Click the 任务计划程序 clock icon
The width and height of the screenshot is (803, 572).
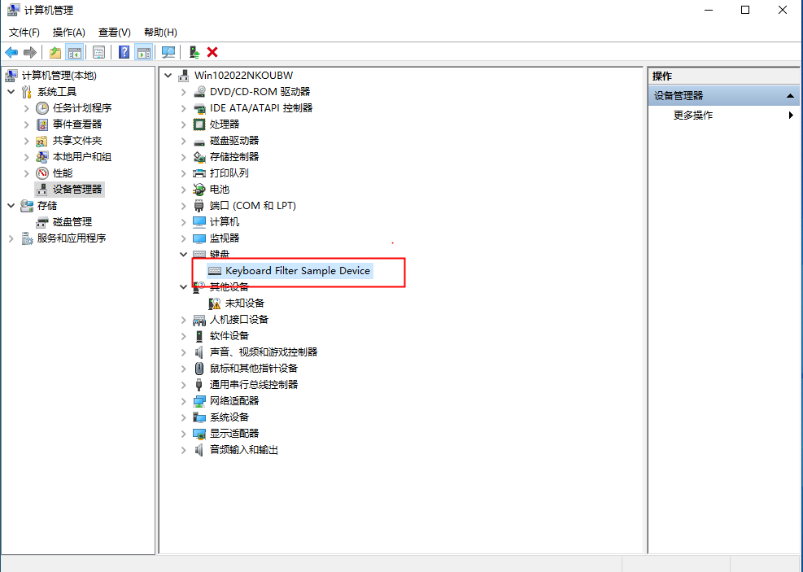pyautogui.click(x=42, y=108)
